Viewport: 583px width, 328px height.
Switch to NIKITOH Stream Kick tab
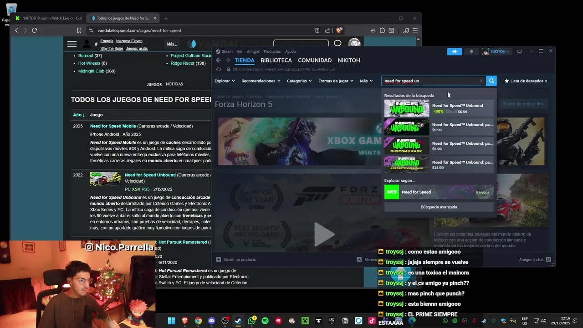[x=48, y=18]
